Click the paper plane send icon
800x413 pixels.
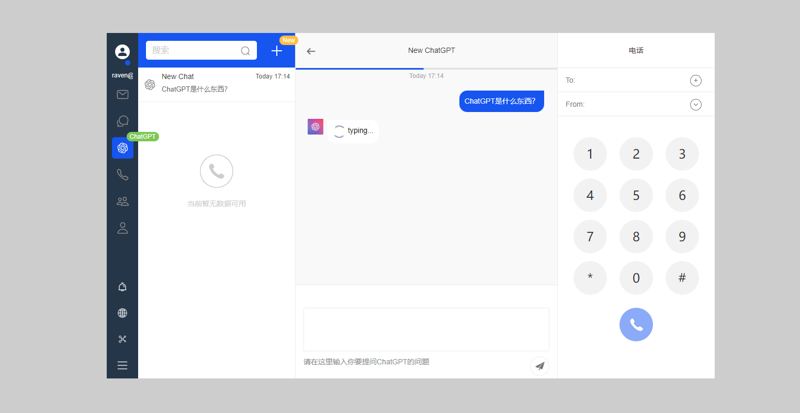coord(539,366)
